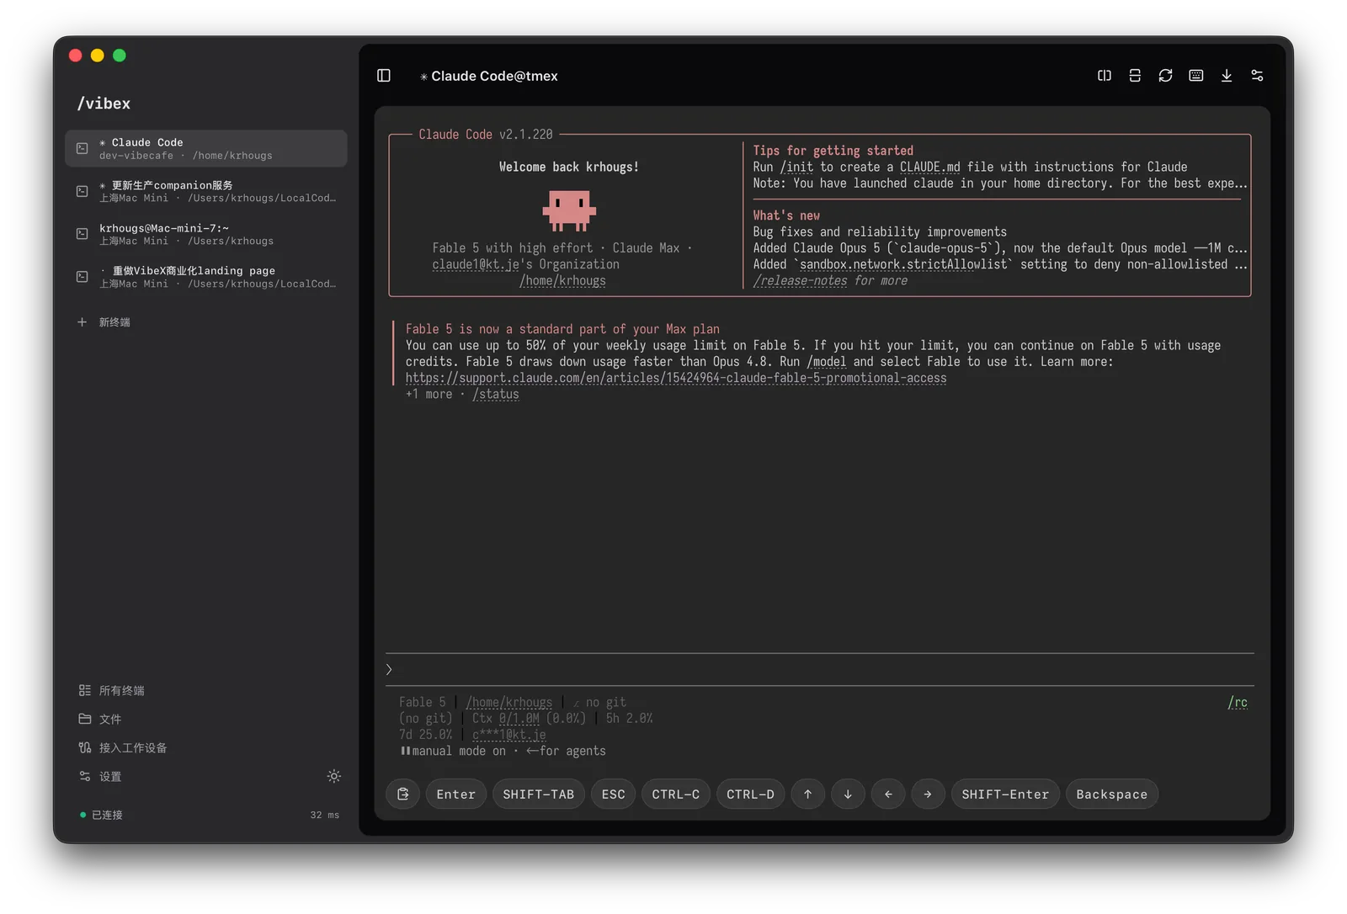Click the up arrow key button

pos(808,794)
